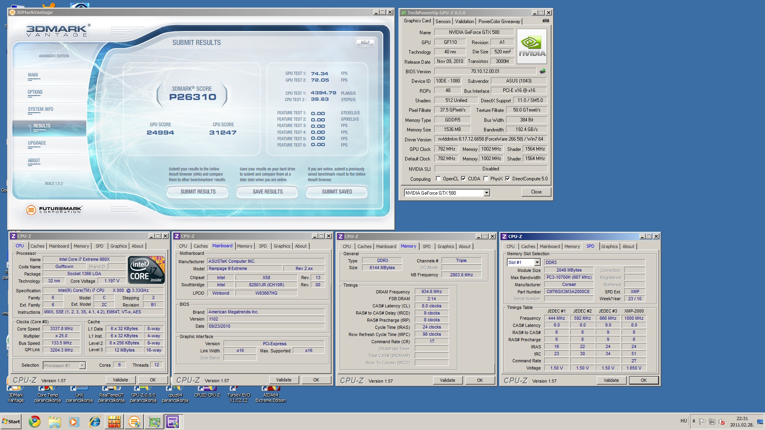
Task: Open the cpuz64 desktop shortcut
Action: 175,394
